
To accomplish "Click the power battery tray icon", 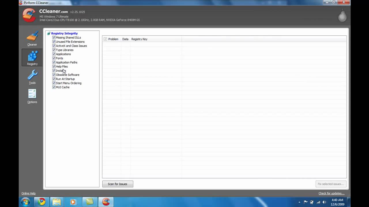I will click(x=312, y=202).
